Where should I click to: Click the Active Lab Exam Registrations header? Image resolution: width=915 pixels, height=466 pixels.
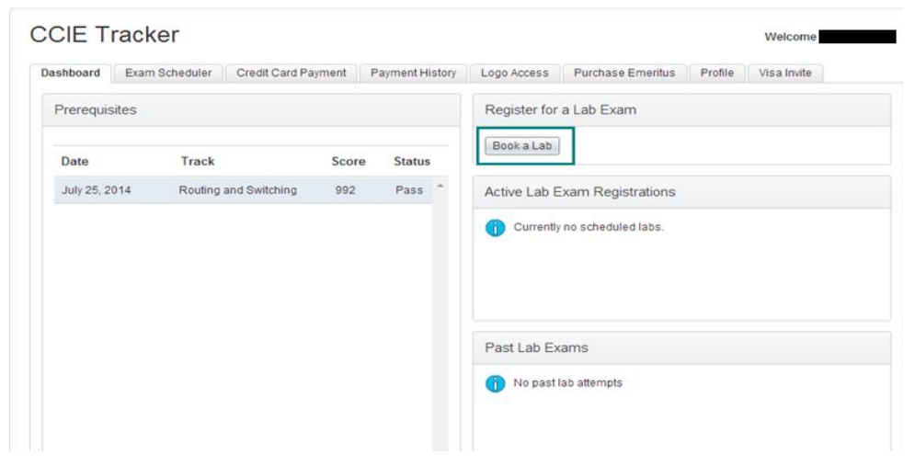(681, 192)
